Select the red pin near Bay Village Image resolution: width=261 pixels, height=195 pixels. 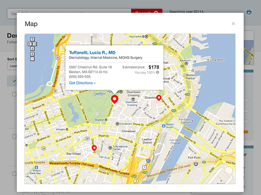(x=94, y=148)
